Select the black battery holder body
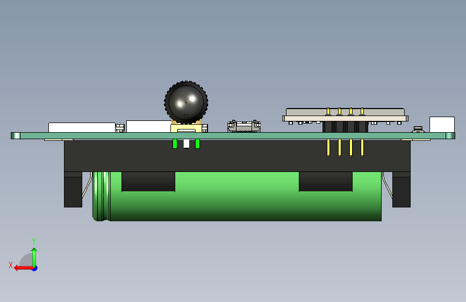 [237, 156]
